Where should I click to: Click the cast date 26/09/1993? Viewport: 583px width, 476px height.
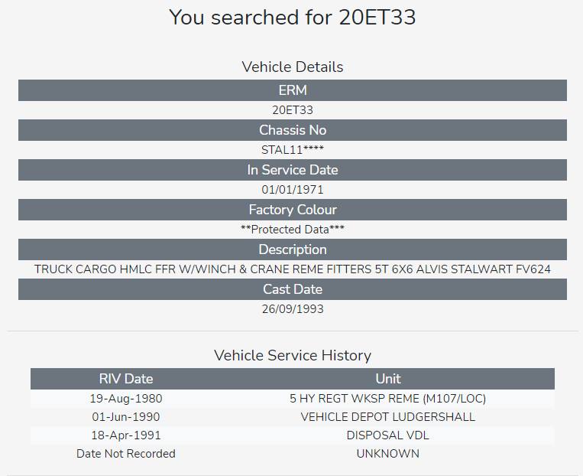pos(292,309)
